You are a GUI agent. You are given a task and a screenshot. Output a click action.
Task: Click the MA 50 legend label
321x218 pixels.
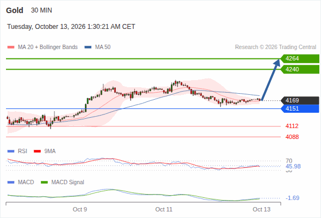(103, 47)
